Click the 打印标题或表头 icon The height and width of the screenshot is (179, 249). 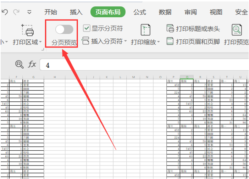click(170, 28)
